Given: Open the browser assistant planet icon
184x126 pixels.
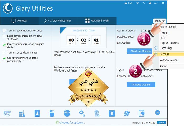Looking at the screenshot, I should tap(127, 113).
